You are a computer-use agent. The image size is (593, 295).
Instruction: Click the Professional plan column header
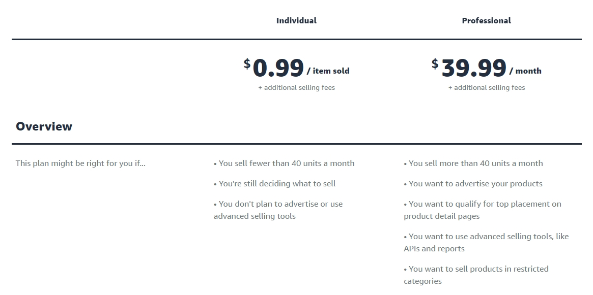point(486,21)
